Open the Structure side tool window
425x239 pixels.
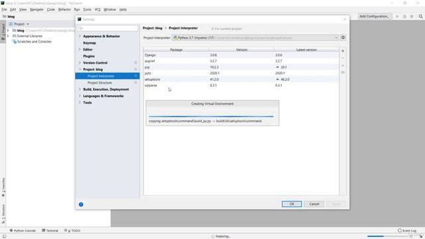click(x=3, y=214)
